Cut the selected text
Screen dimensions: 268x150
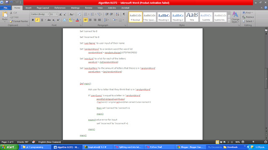click(13, 13)
